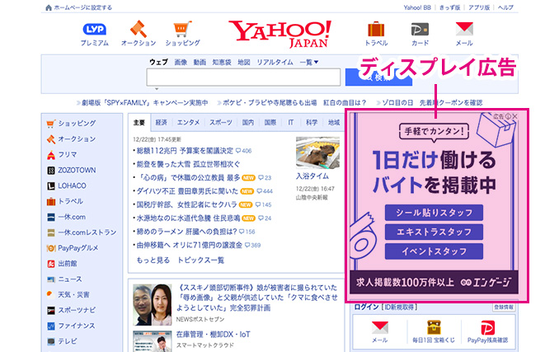Click the Card icon in header
Image resolution: width=559 pixels, height=352 pixels.
(420, 30)
